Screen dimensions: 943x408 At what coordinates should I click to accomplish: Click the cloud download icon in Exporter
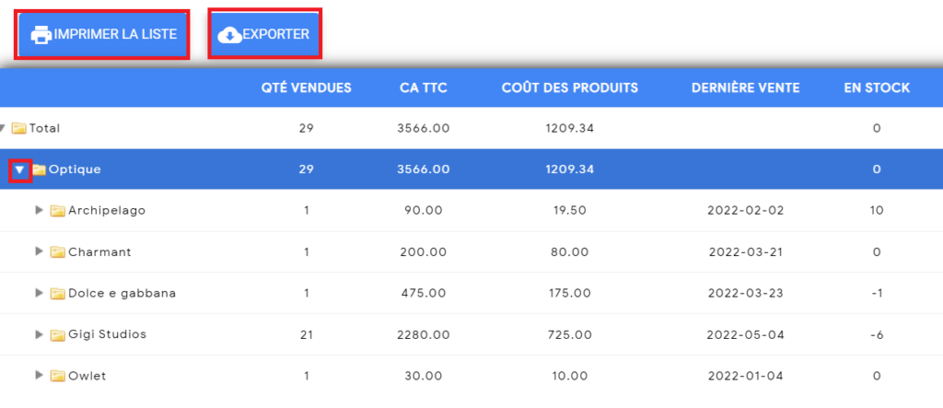click(229, 34)
